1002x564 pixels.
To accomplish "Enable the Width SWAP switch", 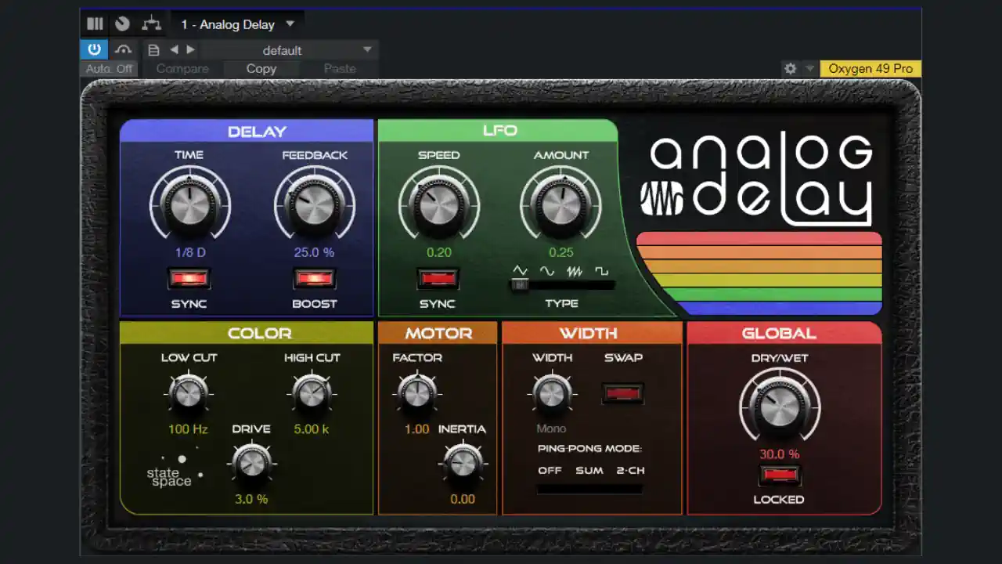I will pos(623,392).
